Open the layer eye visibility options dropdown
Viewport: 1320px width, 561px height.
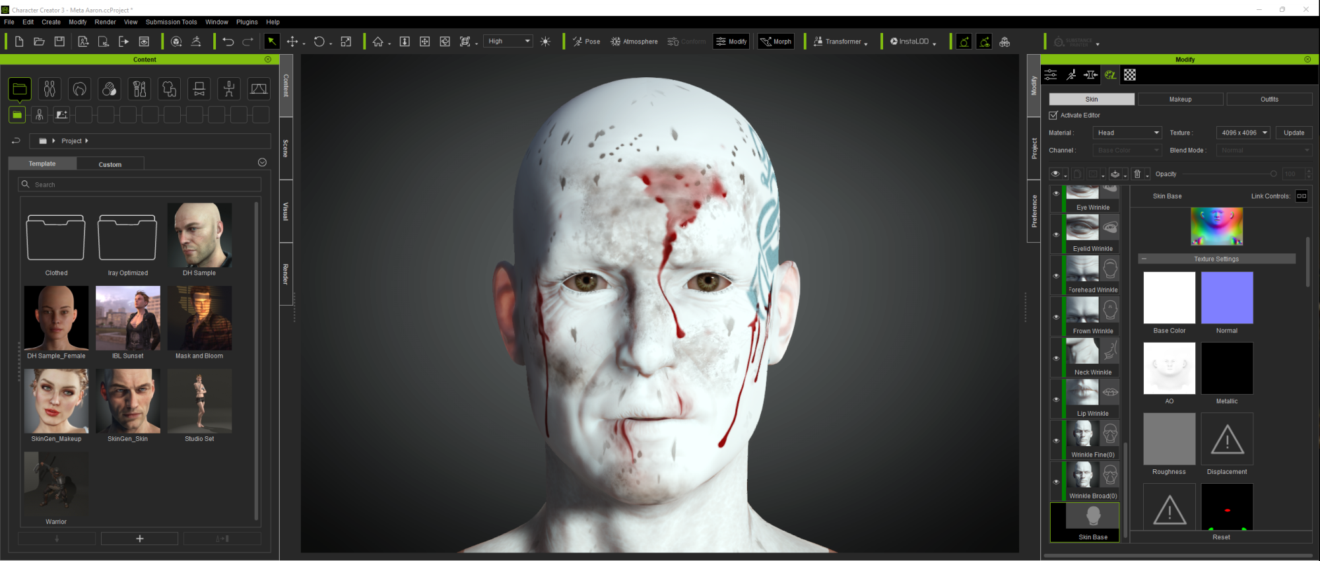[1065, 175]
